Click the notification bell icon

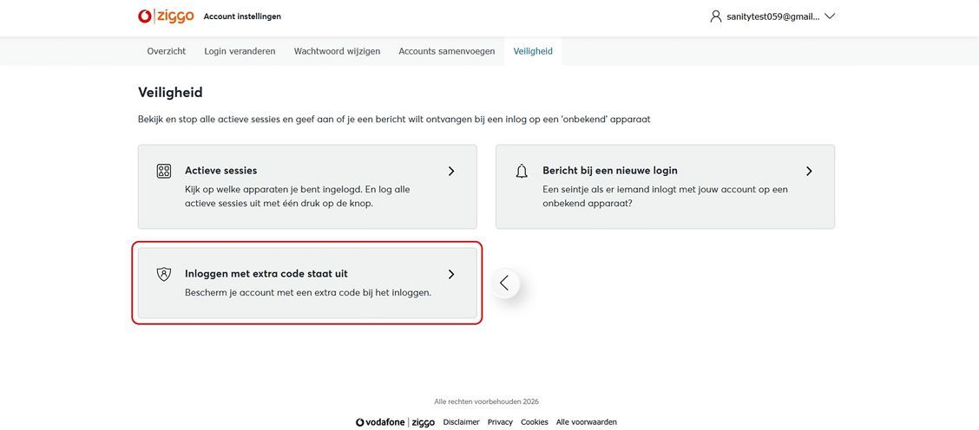click(522, 171)
